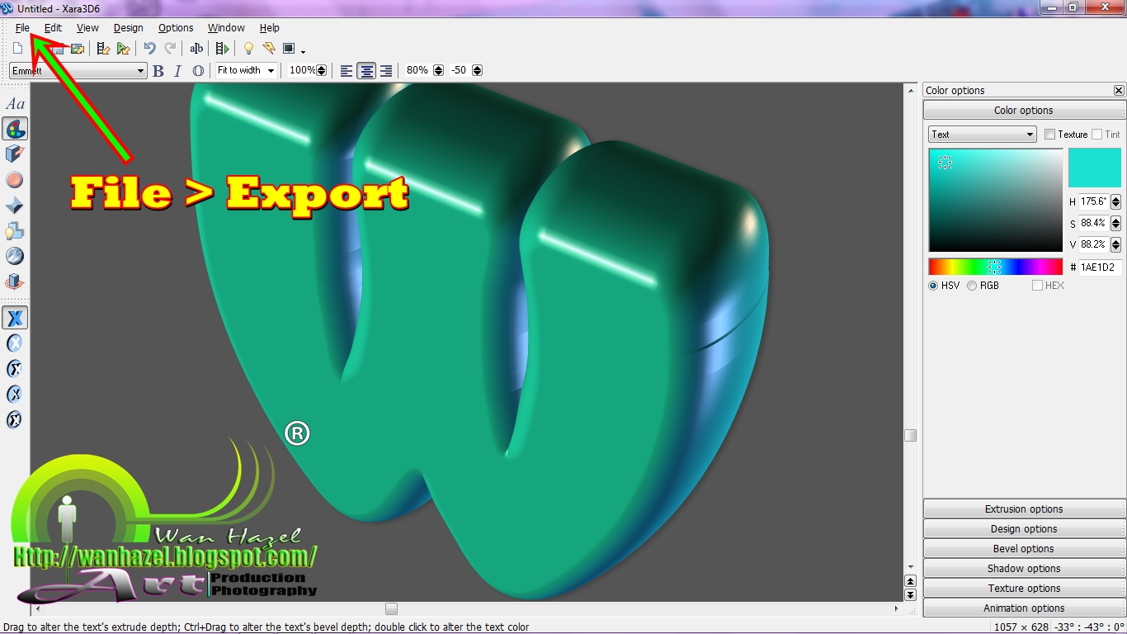Viewport: 1127px width, 634px height.
Task: Toggle center alignment button
Action: coord(366,71)
